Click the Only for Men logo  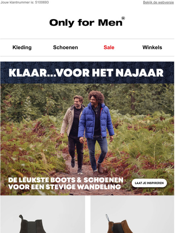pos(87,22)
